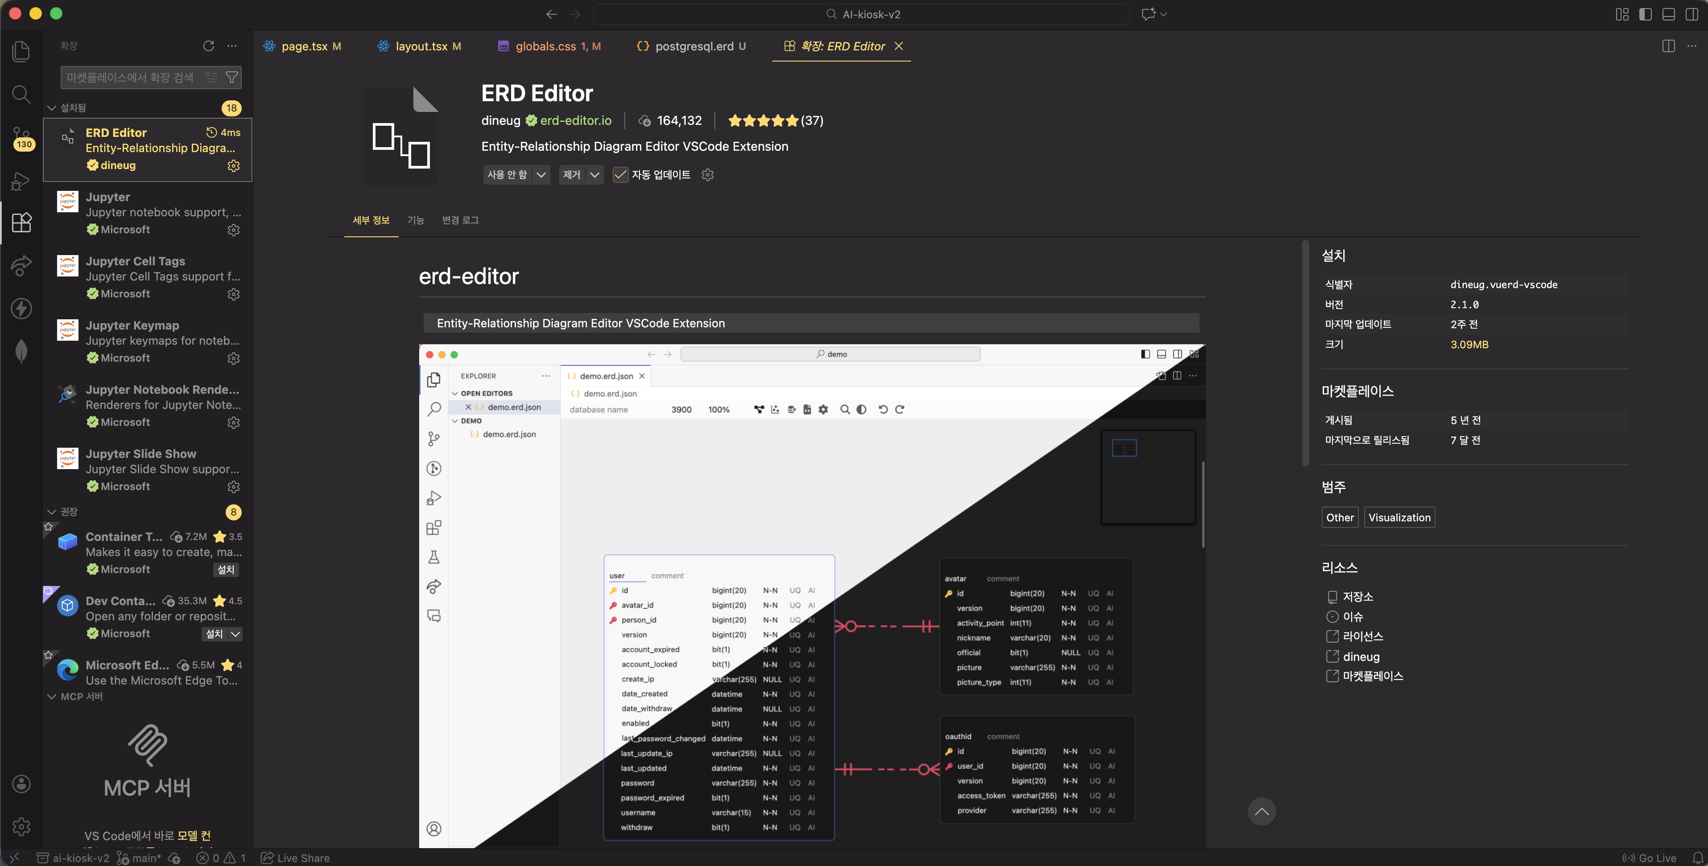Collapse the MCP servers section
This screenshot has width=1708, height=866.
point(52,696)
